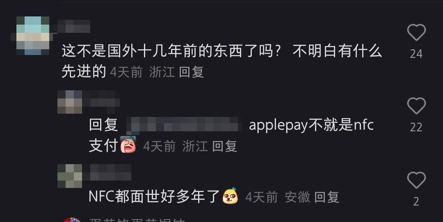The image size is (443, 222).
Task: Open the second commenter's blurred username
Action: pos(101,102)
